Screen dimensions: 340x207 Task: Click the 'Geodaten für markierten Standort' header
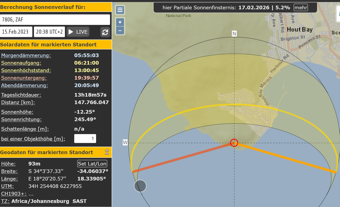point(46,152)
